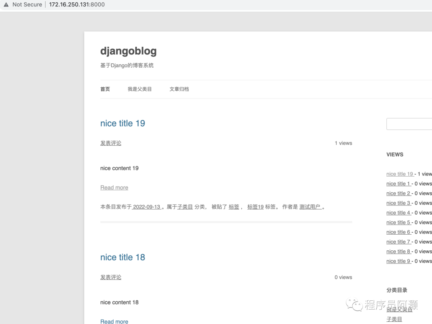Open nice title 2 in the VIEWS list
Screen dimensions: 432x324
pos(399,193)
